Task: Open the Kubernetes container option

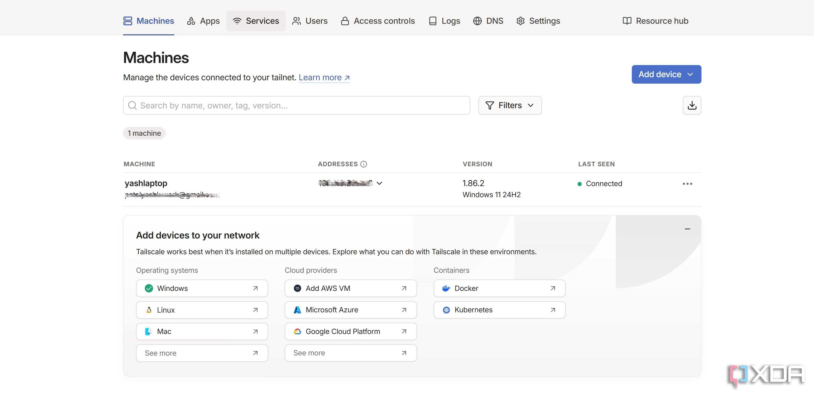Action: (499, 310)
